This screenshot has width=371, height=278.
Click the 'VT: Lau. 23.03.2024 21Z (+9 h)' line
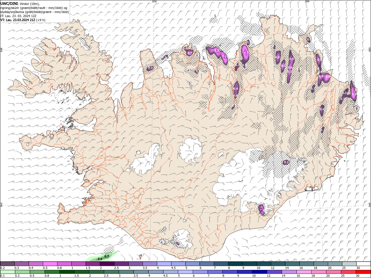(x=23, y=20)
